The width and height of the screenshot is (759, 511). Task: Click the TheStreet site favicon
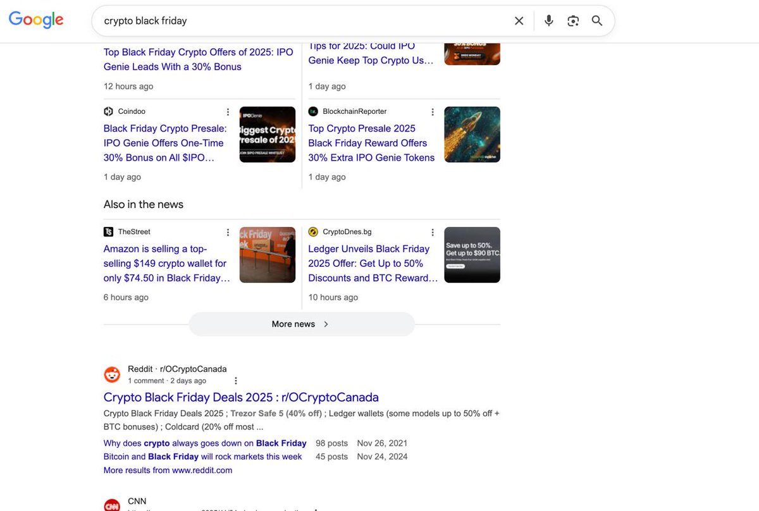pos(109,232)
